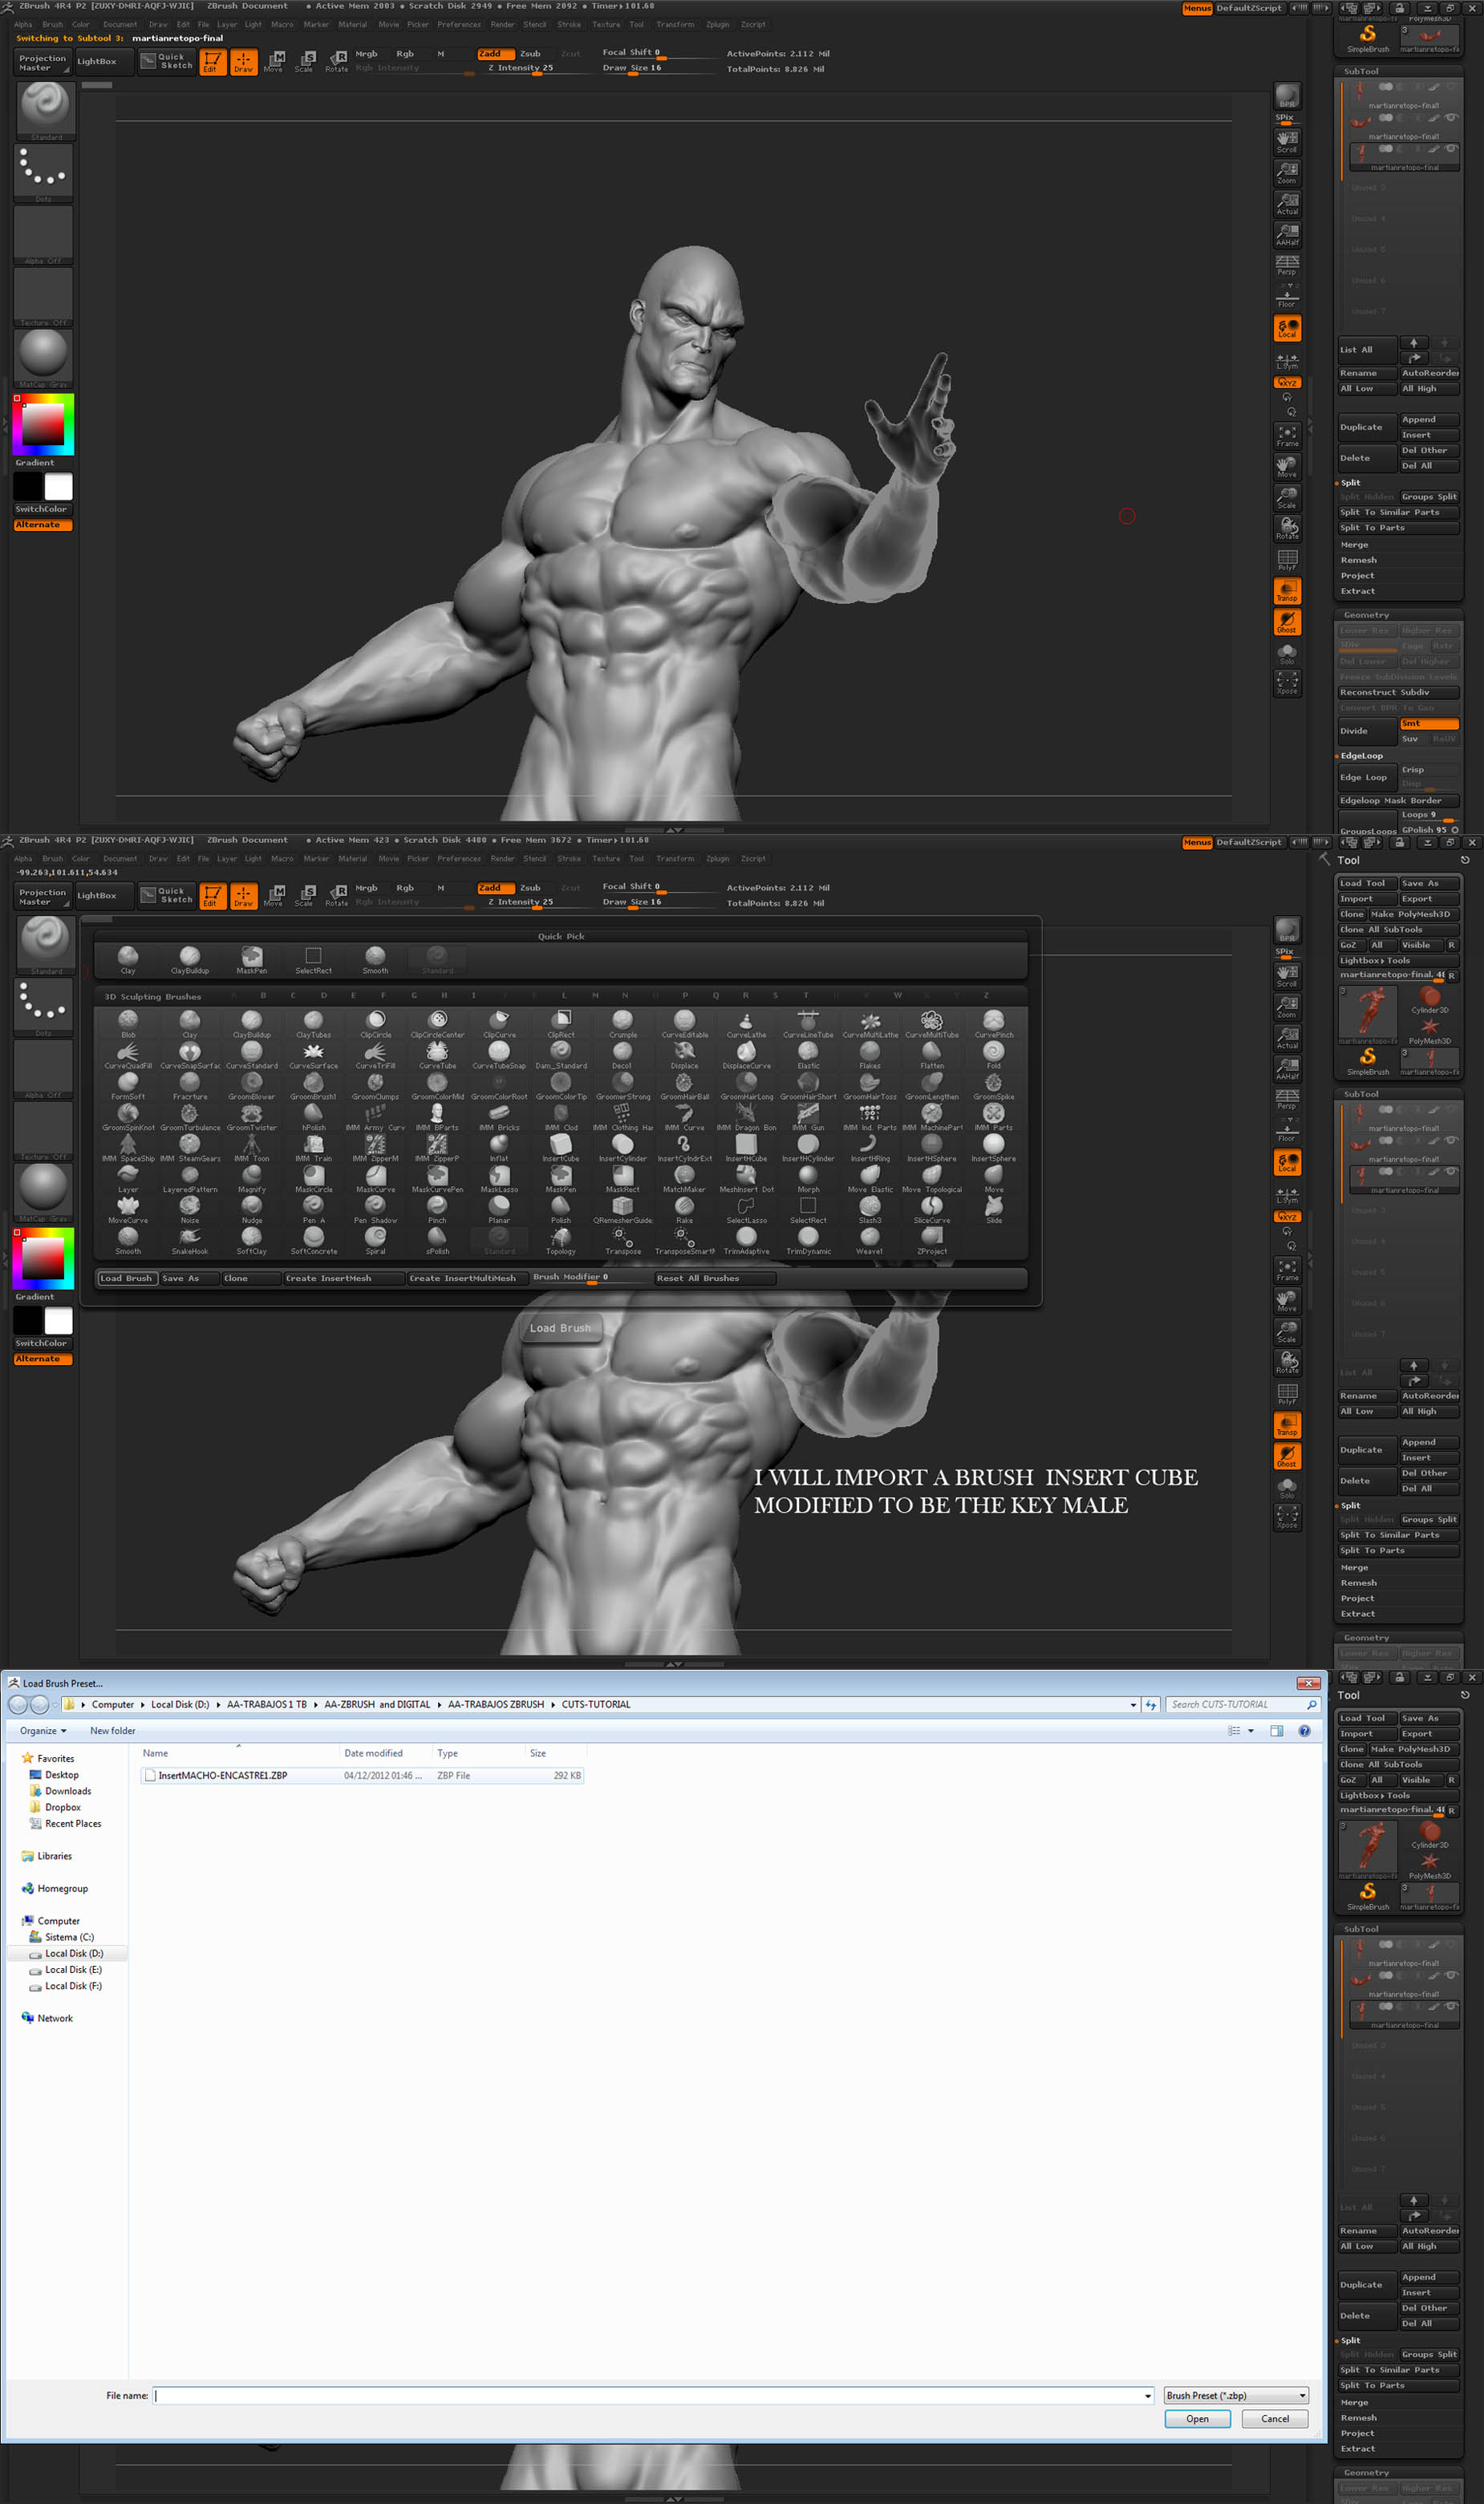Refresh the CUTS-TUTORIAL folder address bar
The height and width of the screenshot is (2504, 1484).
coord(1151,1705)
